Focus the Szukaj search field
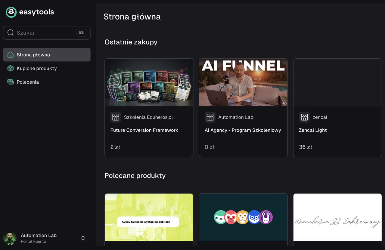Image resolution: width=385 pixels, height=250 pixels. (x=47, y=33)
